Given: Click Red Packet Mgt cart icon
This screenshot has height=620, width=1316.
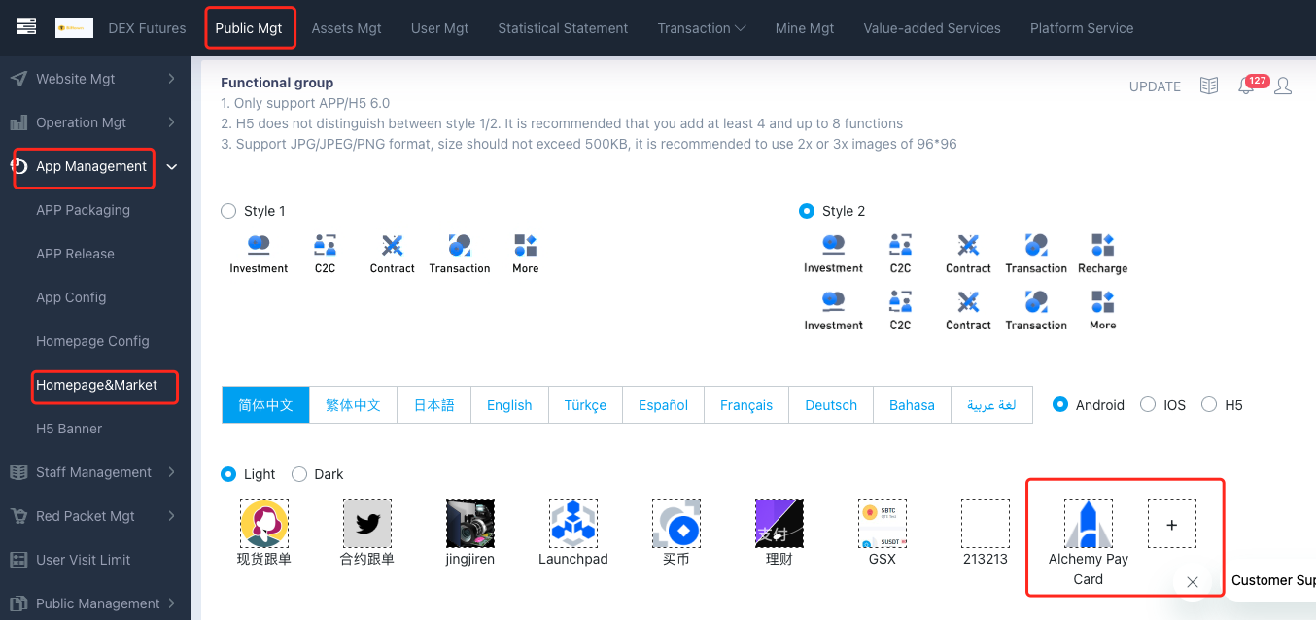Looking at the screenshot, I should pos(18,516).
